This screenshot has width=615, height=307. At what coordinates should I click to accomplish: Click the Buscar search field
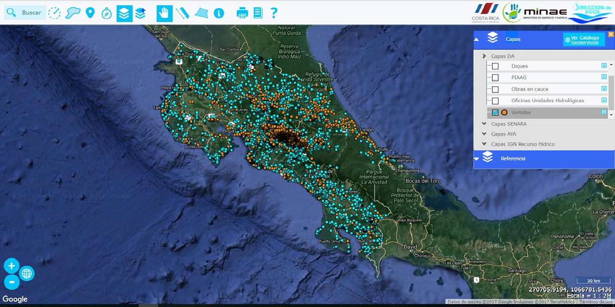[x=31, y=13]
